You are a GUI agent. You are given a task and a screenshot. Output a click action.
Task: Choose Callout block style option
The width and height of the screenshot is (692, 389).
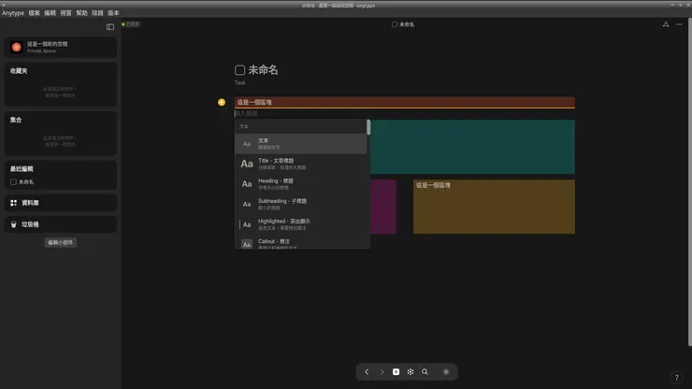[x=300, y=242]
